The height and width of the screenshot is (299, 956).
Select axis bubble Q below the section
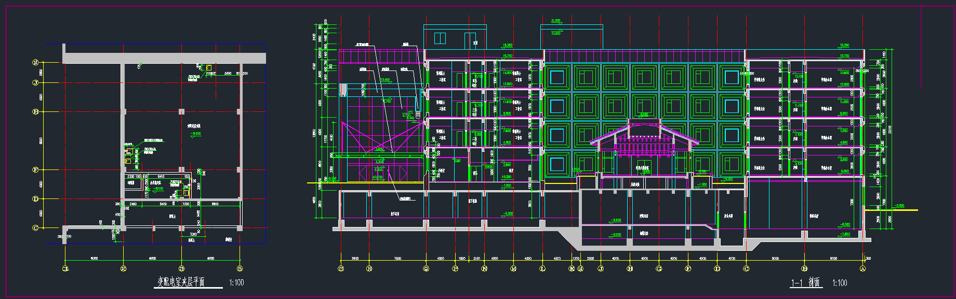(426, 268)
